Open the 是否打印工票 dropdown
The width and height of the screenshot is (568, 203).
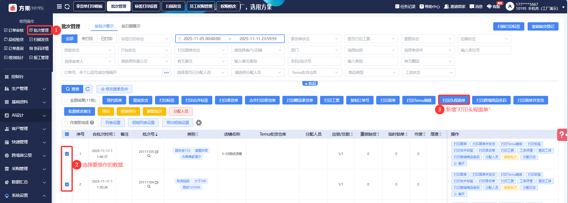[371, 39]
